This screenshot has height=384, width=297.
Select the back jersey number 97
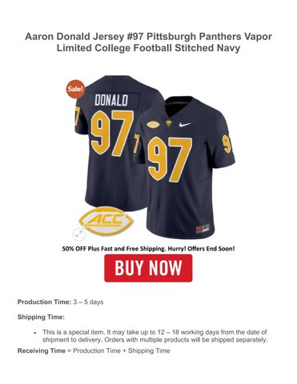(x=112, y=133)
